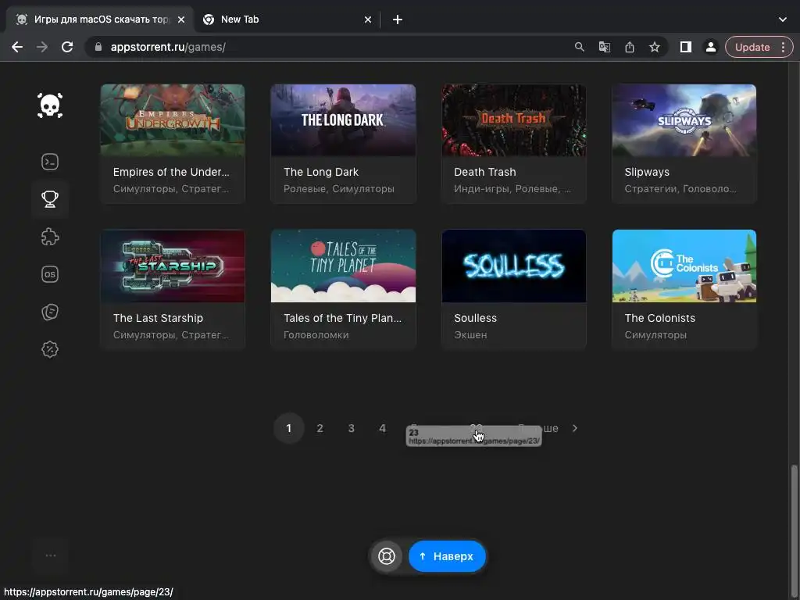Toggle the browser side panel

(686, 47)
